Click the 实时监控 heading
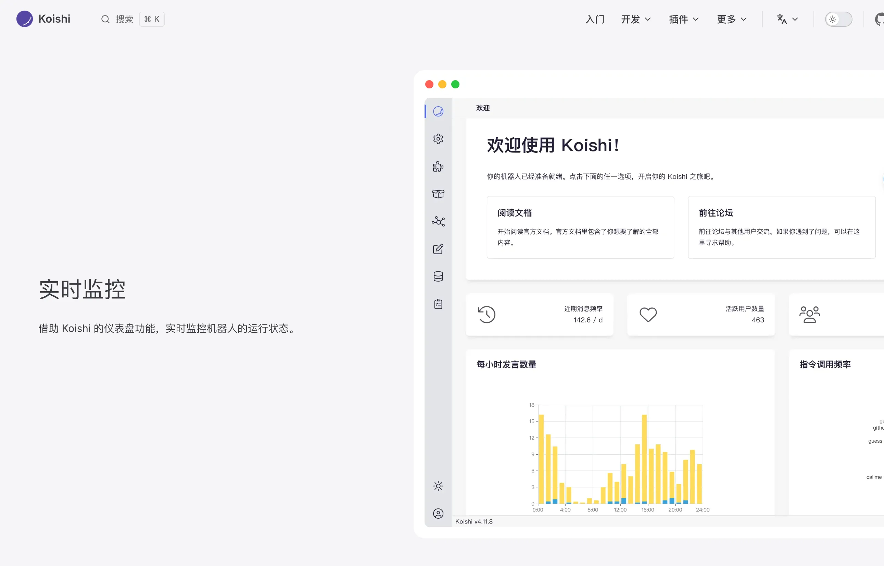Image resolution: width=884 pixels, height=566 pixels. [x=82, y=289]
